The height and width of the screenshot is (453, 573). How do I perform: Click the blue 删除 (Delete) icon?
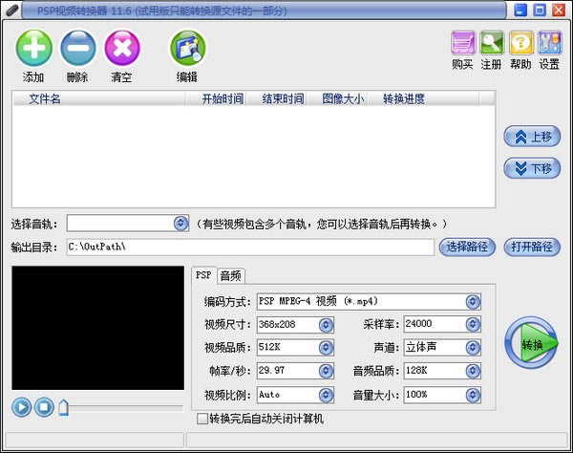(77, 48)
